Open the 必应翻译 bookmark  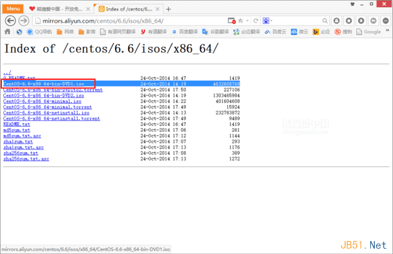tap(247, 32)
